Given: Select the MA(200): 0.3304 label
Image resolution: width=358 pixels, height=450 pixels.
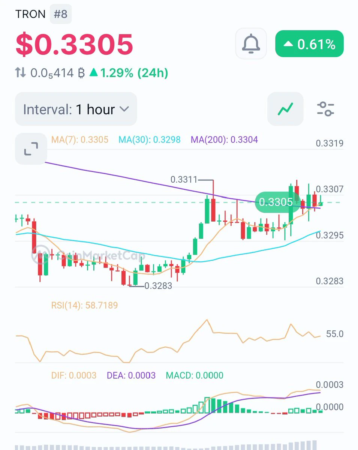Looking at the screenshot, I should click(x=225, y=140).
